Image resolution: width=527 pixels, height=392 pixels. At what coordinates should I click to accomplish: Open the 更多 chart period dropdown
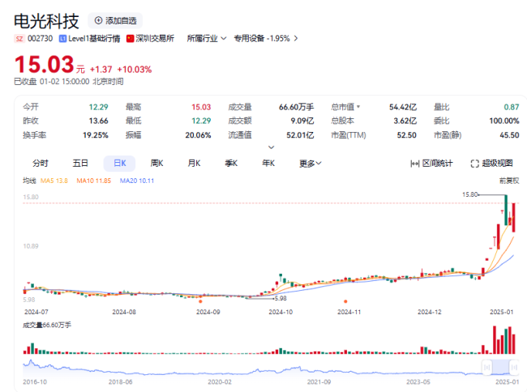311,164
